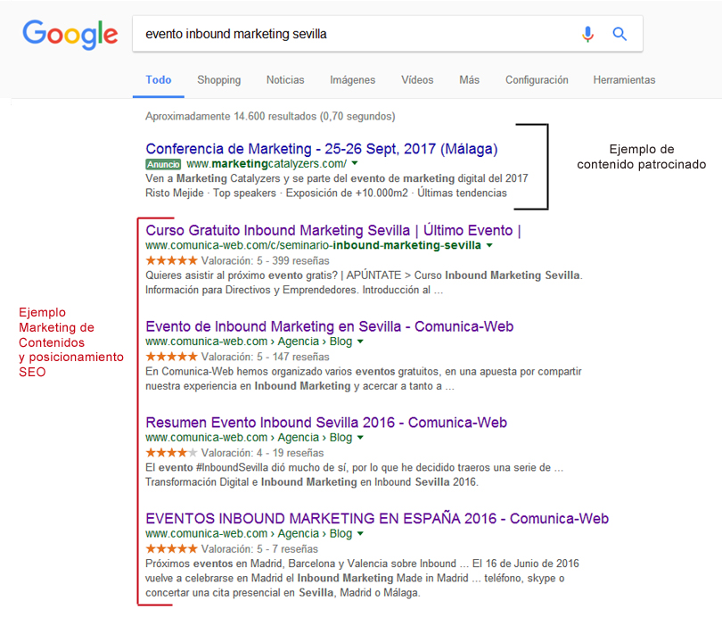722x617 pixels.
Task: Open the Más menu
Action: (469, 80)
